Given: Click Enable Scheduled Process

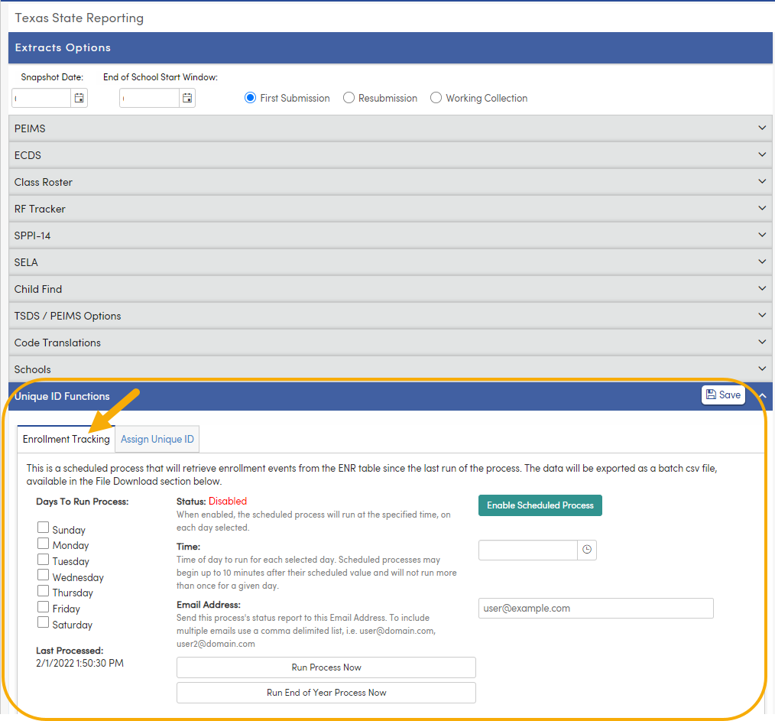Looking at the screenshot, I should click(x=540, y=505).
